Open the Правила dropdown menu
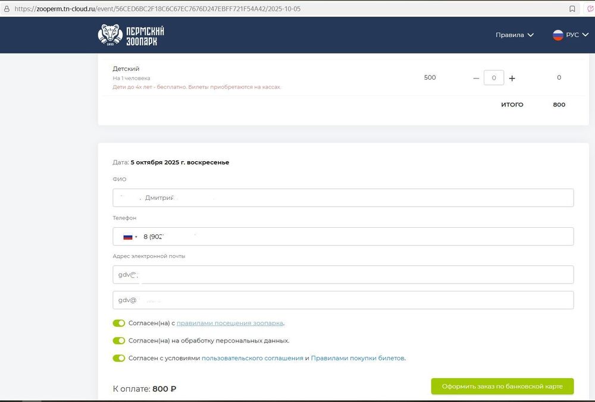 point(515,35)
